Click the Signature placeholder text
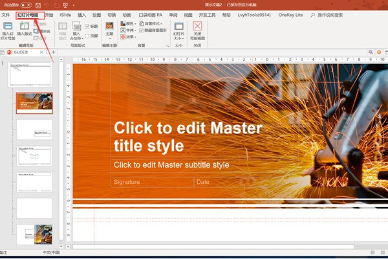Image resolution: width=388 pixels, height=259 pixels. click(127, 182)
